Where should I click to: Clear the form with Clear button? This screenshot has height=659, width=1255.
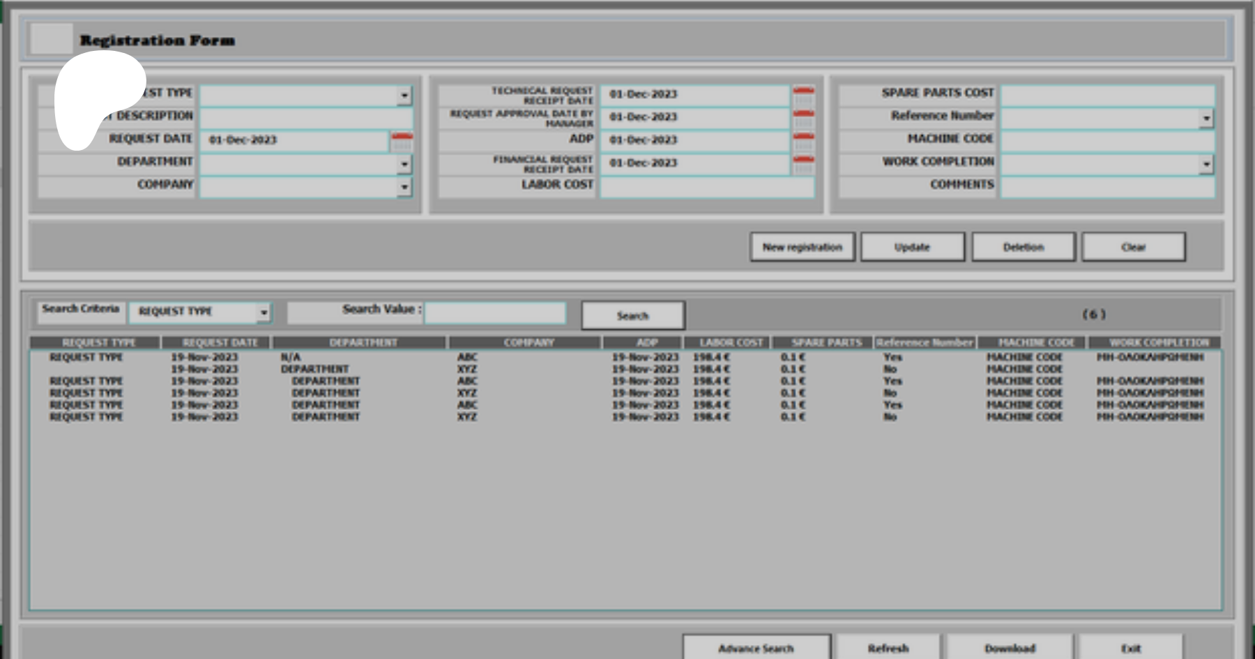pyautogui.click(x=1133, y=247)
